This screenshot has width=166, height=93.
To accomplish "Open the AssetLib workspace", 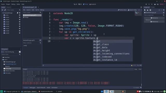I will coord(93,4).
